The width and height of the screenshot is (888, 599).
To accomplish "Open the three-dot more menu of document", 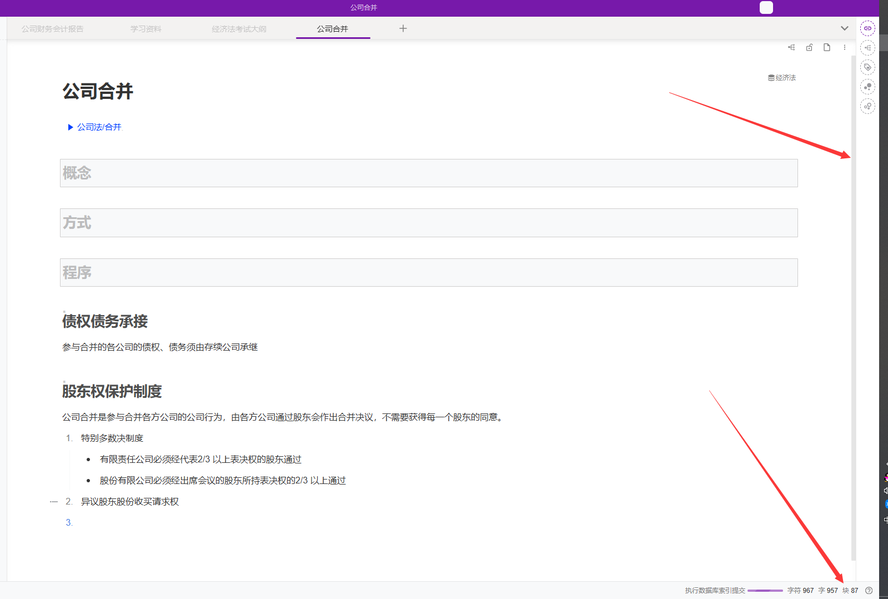I will pos(845,47).
